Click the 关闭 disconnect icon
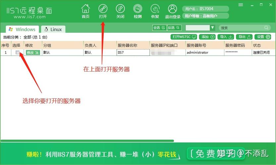The image size is (276, 165). click(x=120, y=11)
